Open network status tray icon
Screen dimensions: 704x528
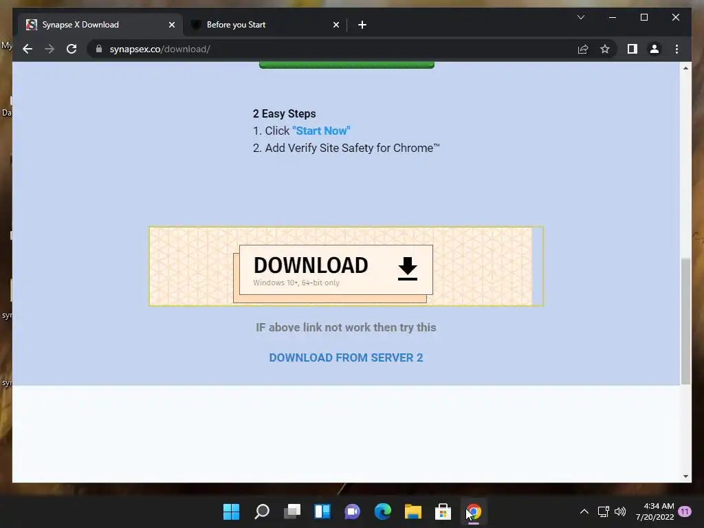(x=604, y=511)
